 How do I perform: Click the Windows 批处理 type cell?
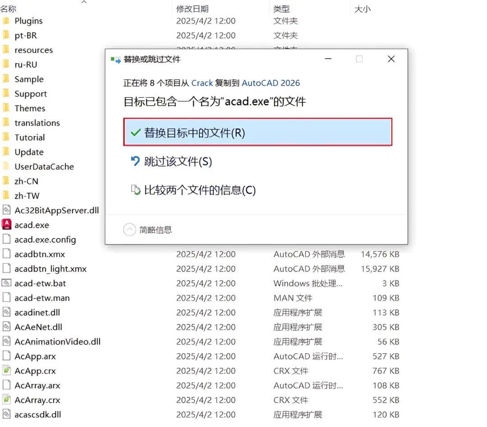click(308, 283)
